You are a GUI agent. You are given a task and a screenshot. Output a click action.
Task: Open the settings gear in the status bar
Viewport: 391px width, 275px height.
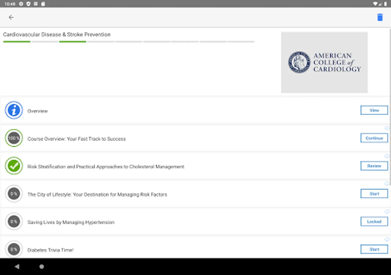click(21, 4)
